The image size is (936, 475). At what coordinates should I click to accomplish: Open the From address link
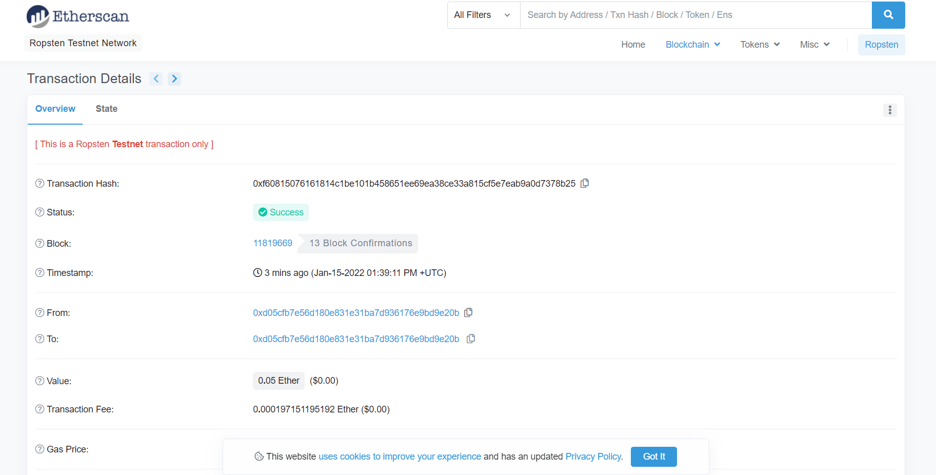click(356, 313)
